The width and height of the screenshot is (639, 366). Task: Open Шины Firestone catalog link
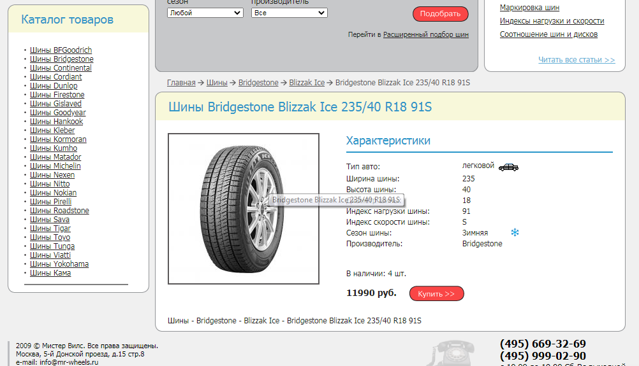(x=57, y=95)
